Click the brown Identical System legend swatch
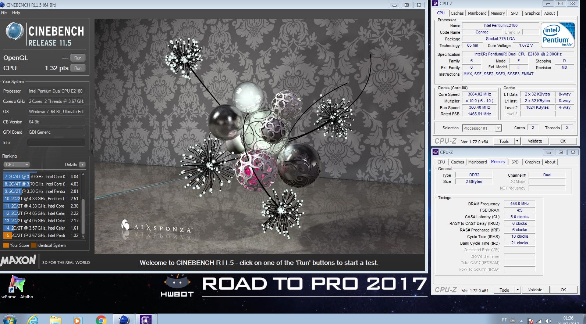Screen dimensions: 586x324 coord(34,245)
